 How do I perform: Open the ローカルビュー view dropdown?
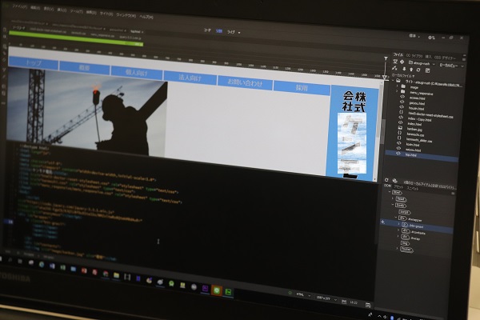coord(451,66)
